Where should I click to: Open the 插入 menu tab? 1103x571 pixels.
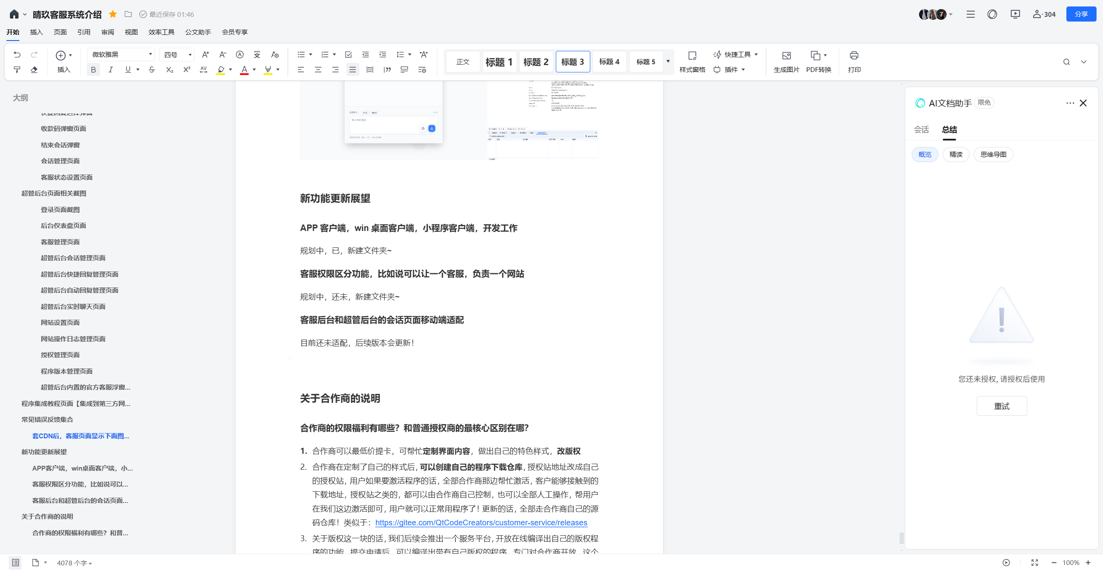[x=37, y=32]
